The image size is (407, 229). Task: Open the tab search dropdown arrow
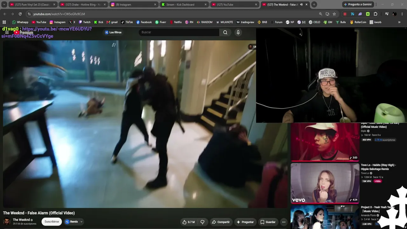(x=4, y=4)
